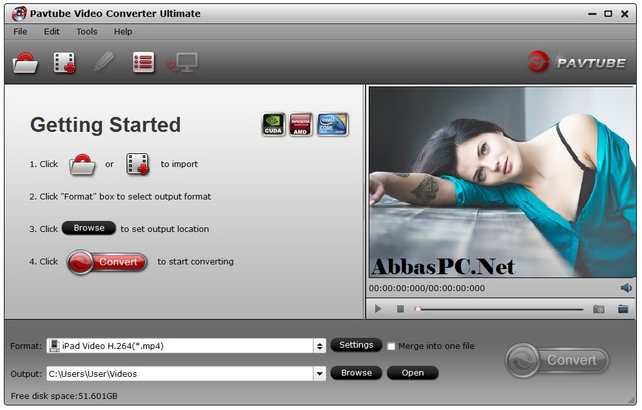The height and width of the screenshot is (410, 642).
Task: Click Free disk space:51.601GB text
Action: coord(64,396)
